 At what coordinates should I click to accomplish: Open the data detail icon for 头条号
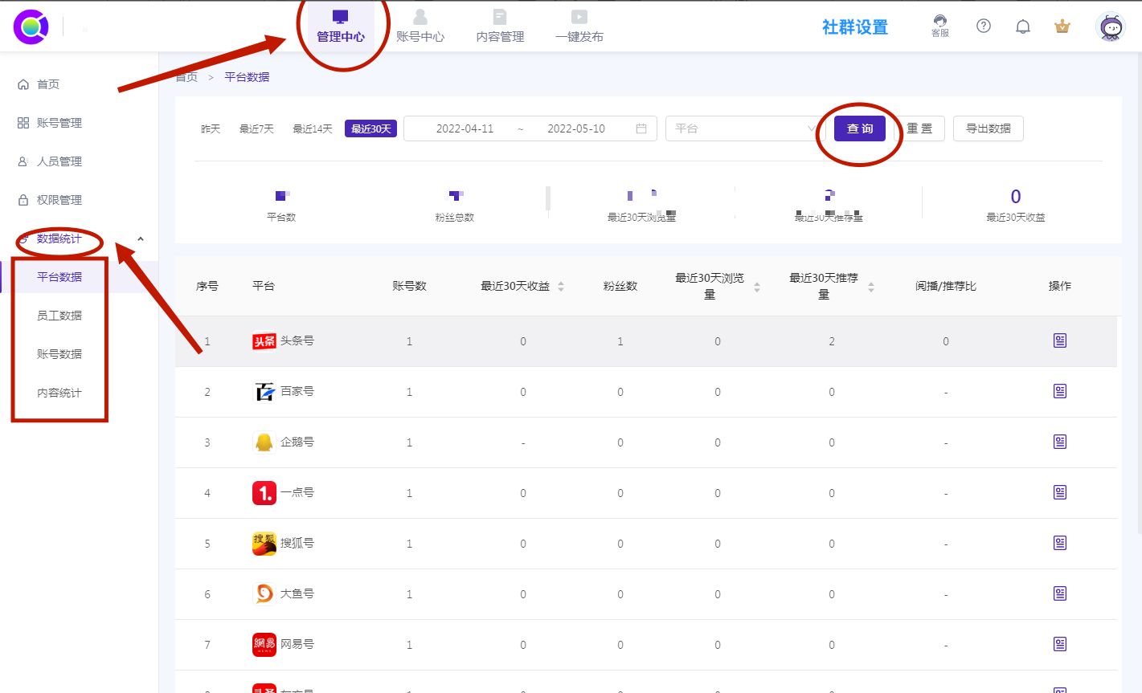[1058, 340]
